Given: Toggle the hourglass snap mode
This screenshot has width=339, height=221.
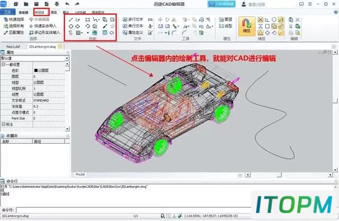Looking at the screenshot, I should [261, 26].
